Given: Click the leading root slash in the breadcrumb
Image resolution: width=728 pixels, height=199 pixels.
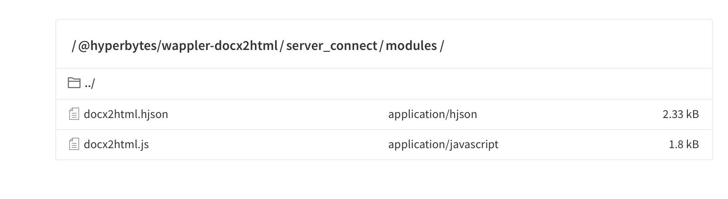Looking at the screenshot, I should click(74, 46).
